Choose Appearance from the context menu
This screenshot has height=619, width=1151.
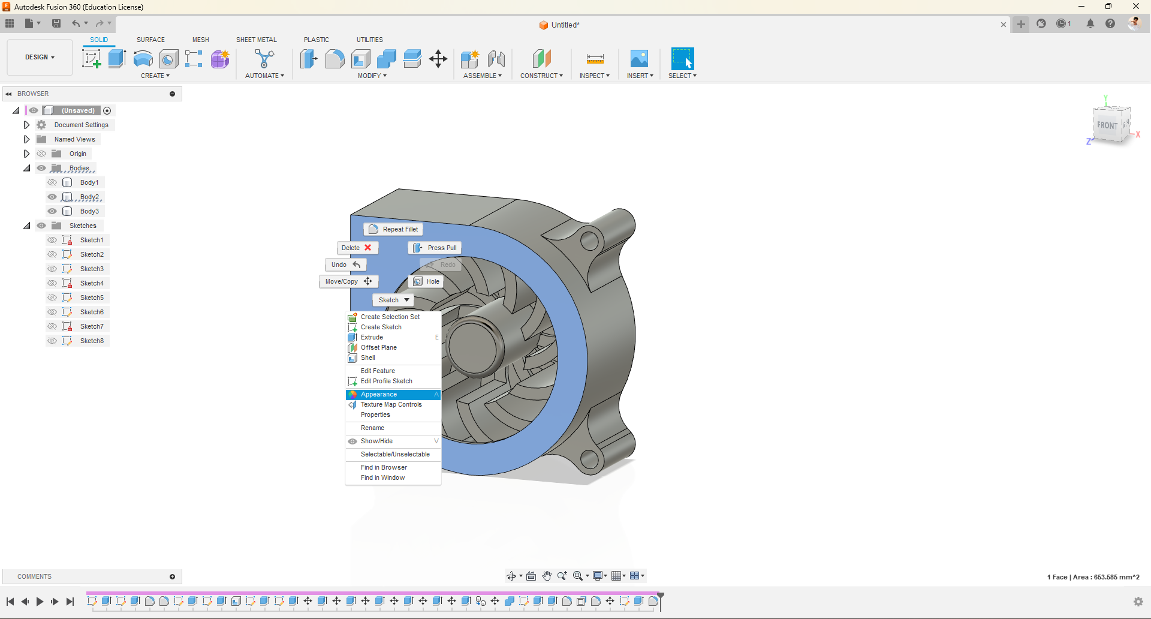click(379, 394)
